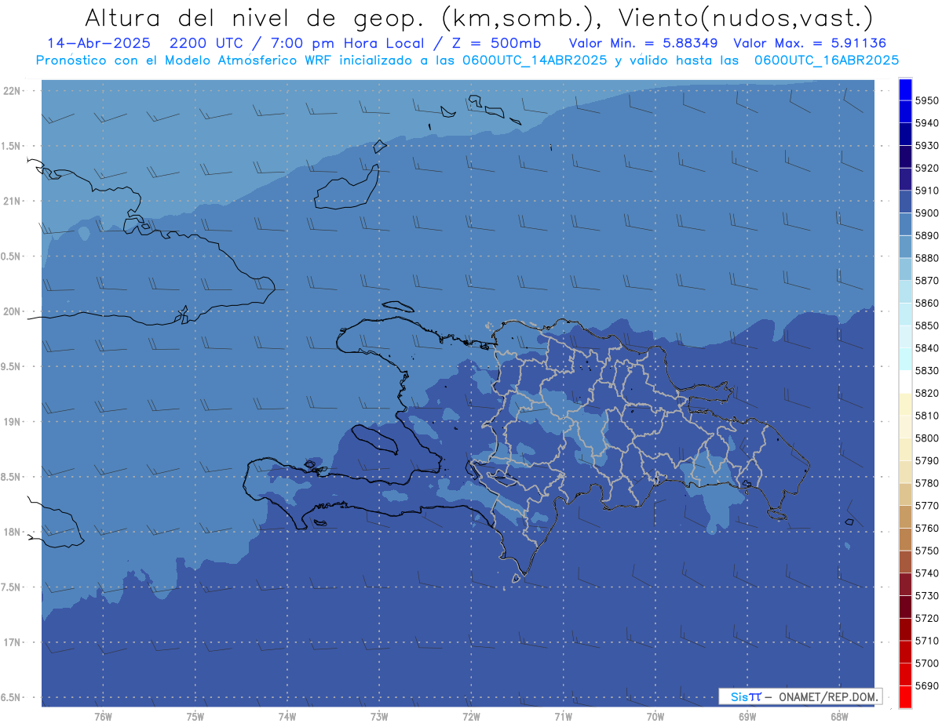Click the 5940 color bar label
The image size is (942, 727).
(x=927, y=123)
